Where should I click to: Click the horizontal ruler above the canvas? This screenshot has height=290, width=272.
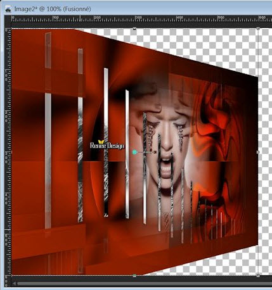141,19
